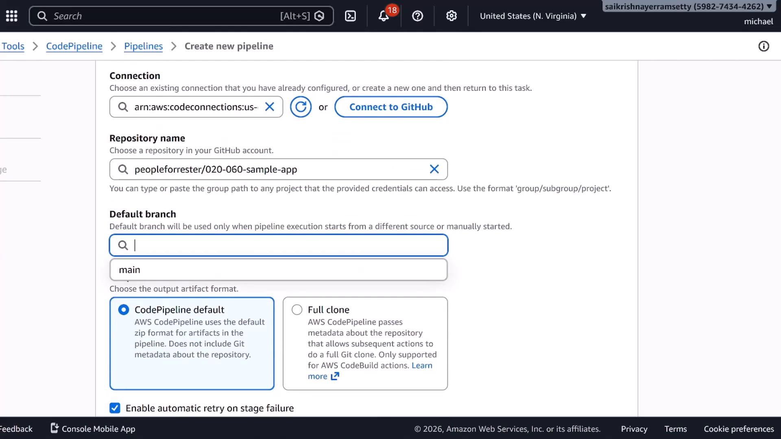
Task: Open notifications bell with 18 alerts
Action: pyautogui.click(x=384, y=16)
